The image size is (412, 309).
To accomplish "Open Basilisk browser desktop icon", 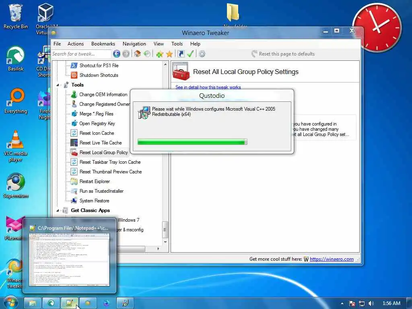I will point(16,59).
